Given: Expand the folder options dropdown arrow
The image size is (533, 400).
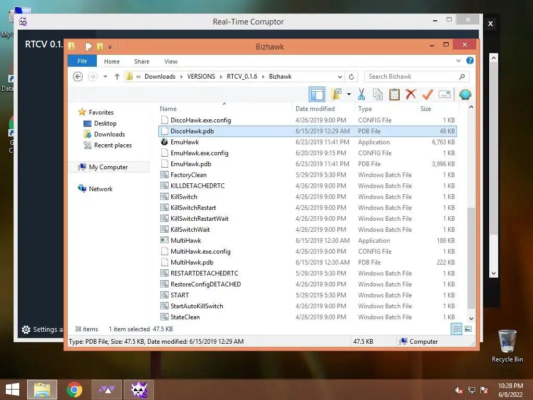Looking at the screenshot, I should point(349,94).
